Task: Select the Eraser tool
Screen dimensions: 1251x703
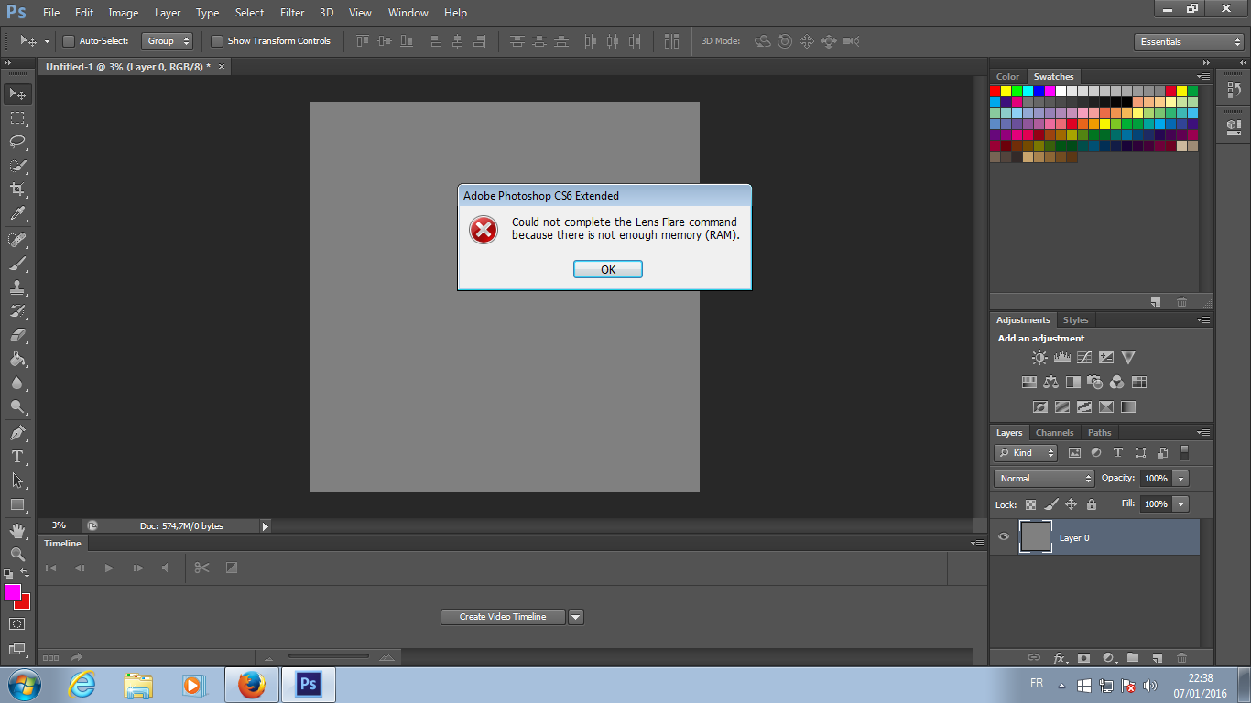Action: pyautogui.click(x=17, y=335)
